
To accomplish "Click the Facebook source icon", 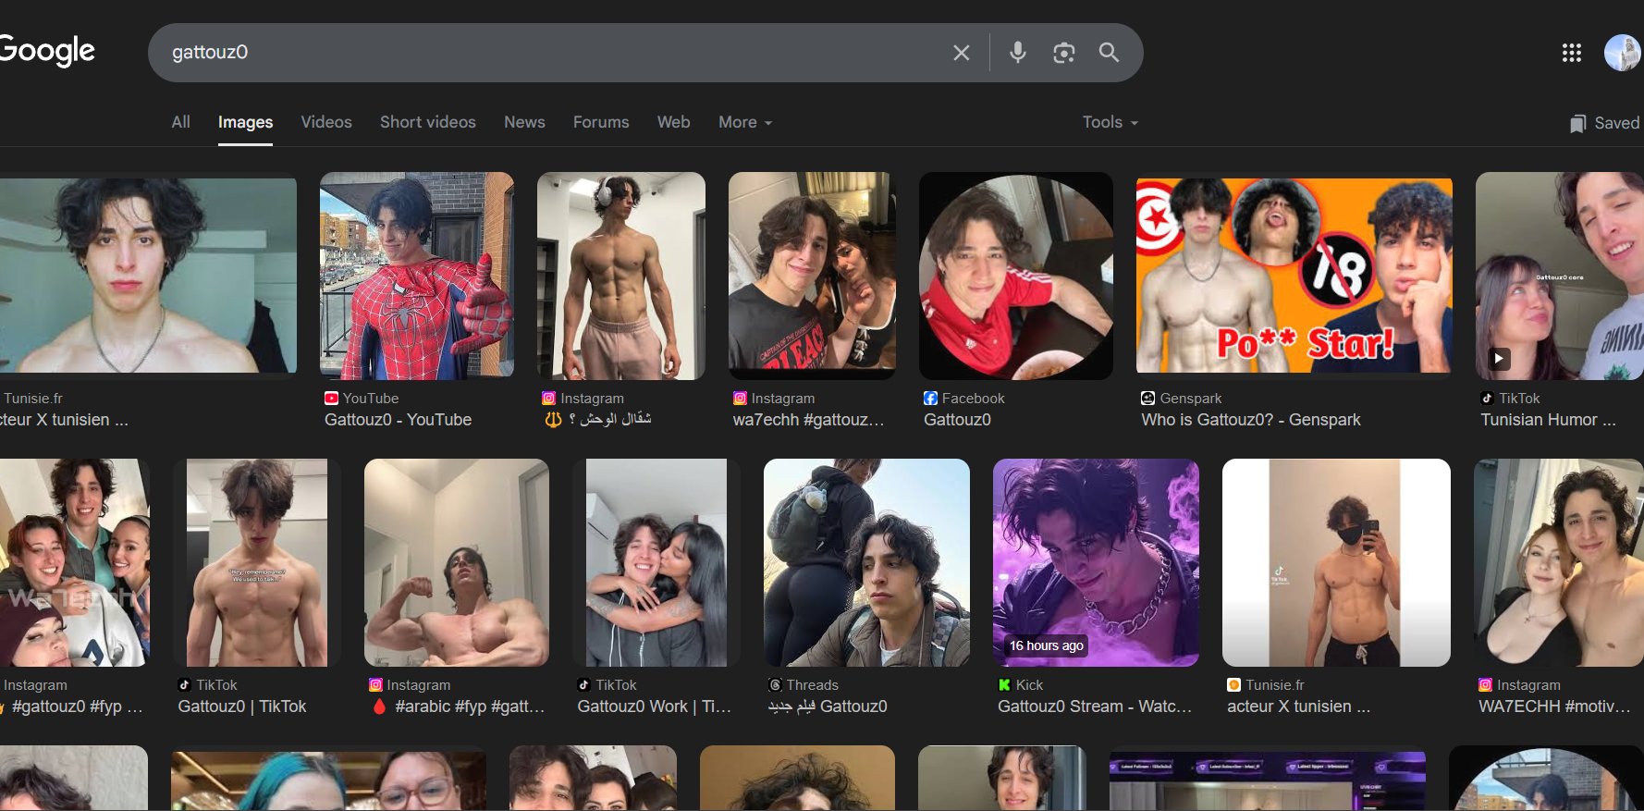I will (930, 399).
